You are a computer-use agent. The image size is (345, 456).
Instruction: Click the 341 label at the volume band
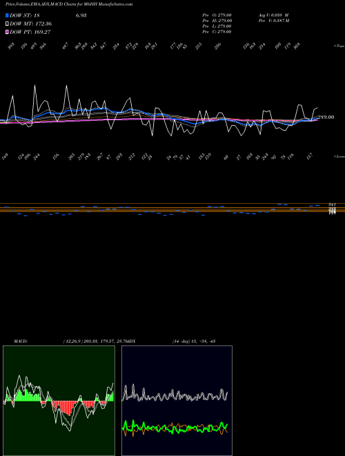pyautogui.click(x=332, y=205)
